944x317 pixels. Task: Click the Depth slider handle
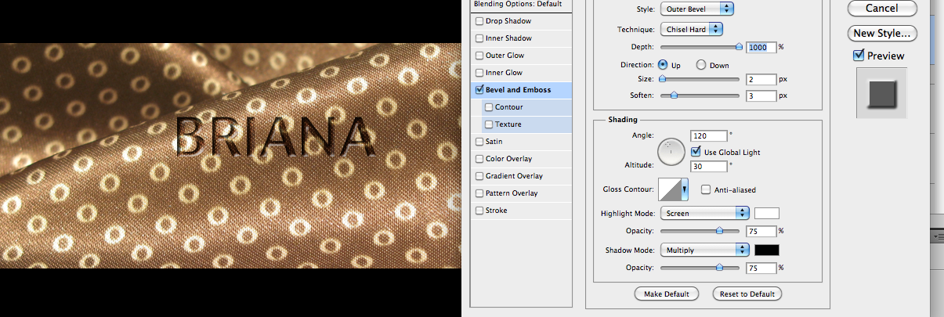(x=738, y=47)
